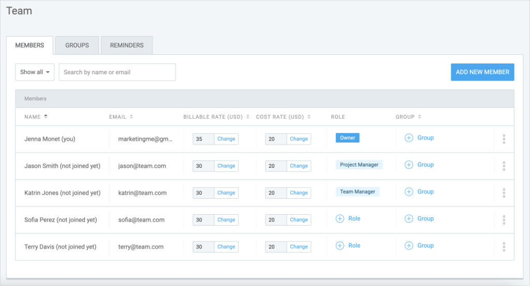Change cost rate for Jenna Monet
Image resolution: width=530 pixels, height=286 pixels.
(x=299, y=139)
